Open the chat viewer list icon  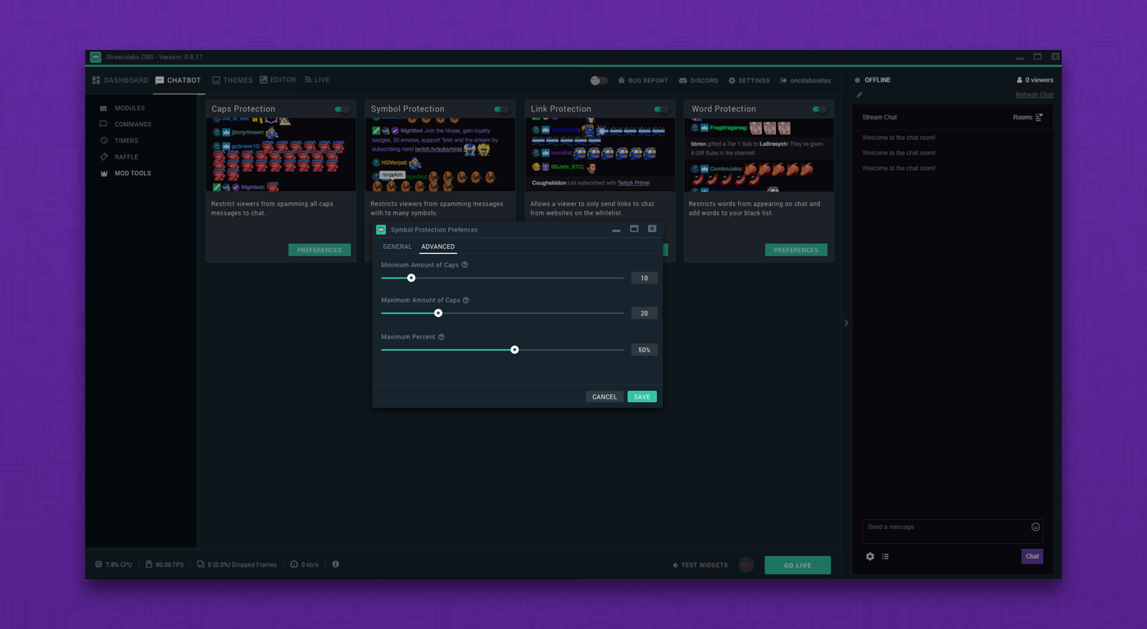click(886, 557)
